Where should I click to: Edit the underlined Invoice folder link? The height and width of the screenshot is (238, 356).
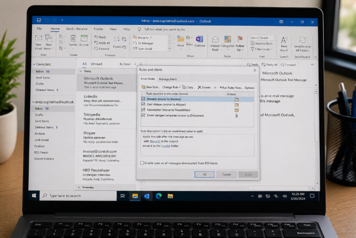coord(166,146)
